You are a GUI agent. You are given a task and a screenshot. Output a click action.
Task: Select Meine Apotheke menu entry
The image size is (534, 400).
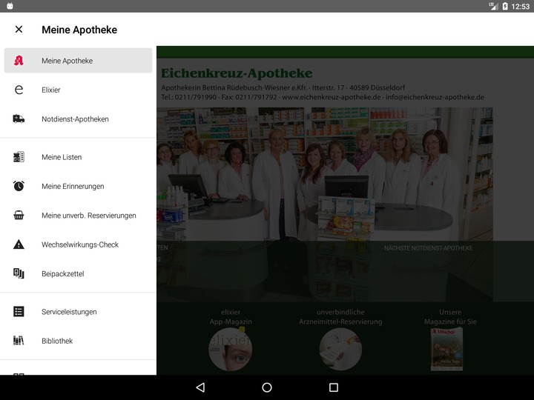[79, 61]
